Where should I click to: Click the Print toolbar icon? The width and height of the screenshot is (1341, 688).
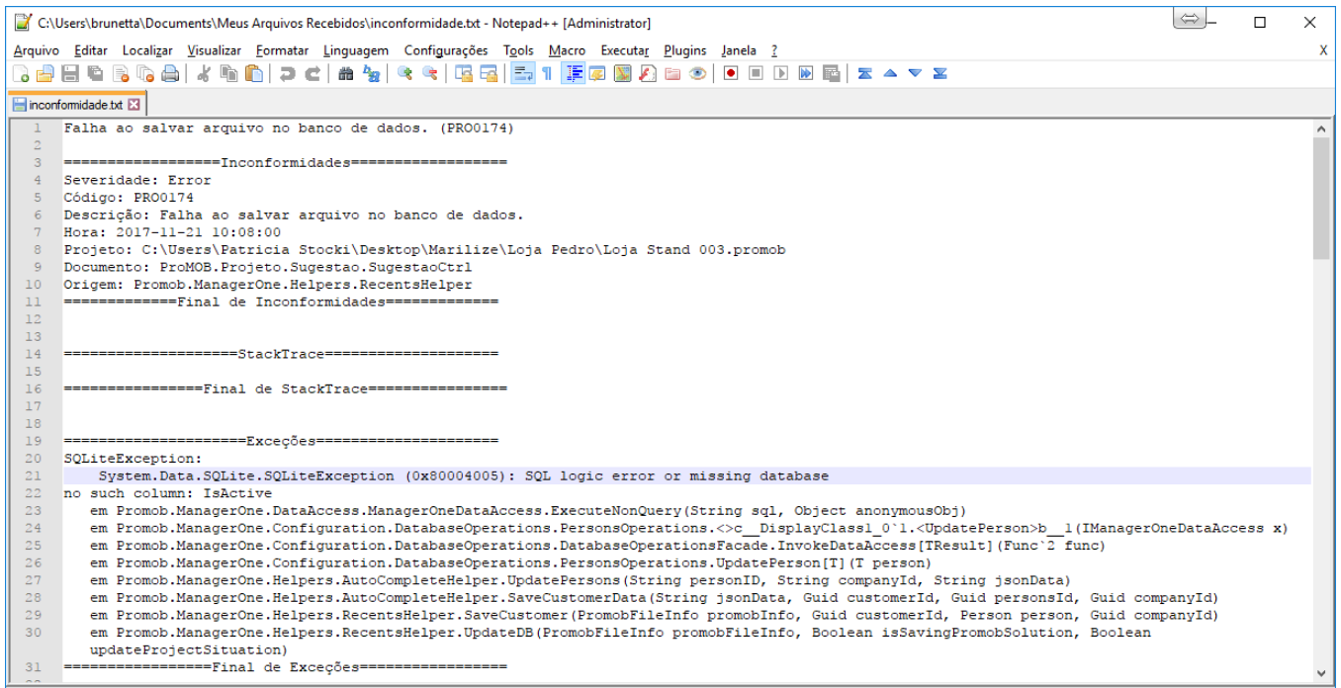click(x=169, y=73)
